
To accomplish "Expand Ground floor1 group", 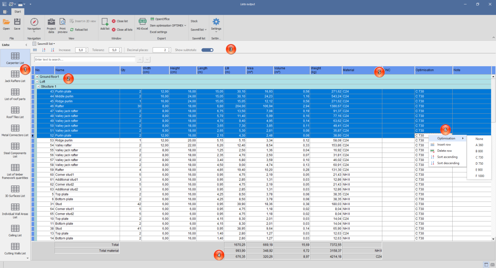I will click(37, 77).
